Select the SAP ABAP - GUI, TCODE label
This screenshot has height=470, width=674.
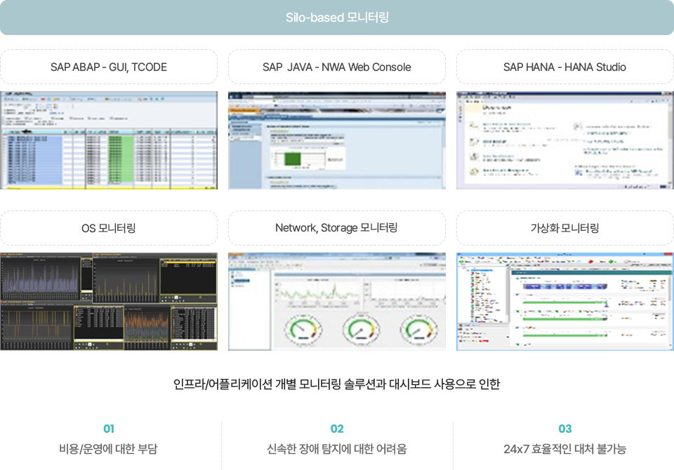click(109, 67)
